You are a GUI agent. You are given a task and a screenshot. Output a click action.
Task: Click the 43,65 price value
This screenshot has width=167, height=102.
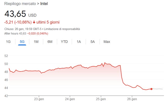click(15, 14)
